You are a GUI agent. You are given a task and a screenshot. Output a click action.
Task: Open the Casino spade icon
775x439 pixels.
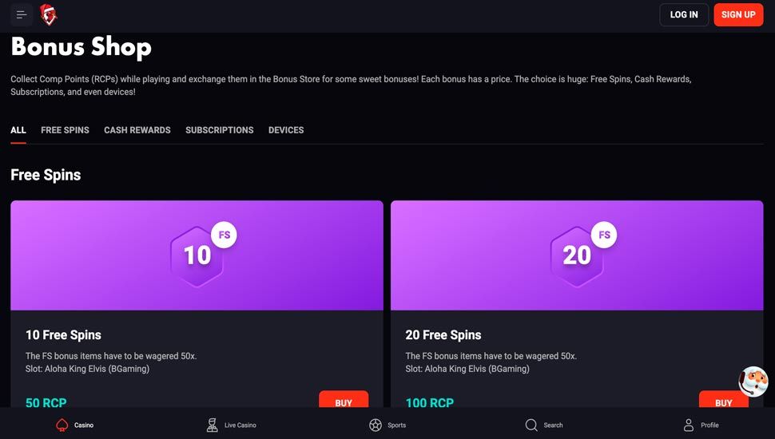point(62,425)
